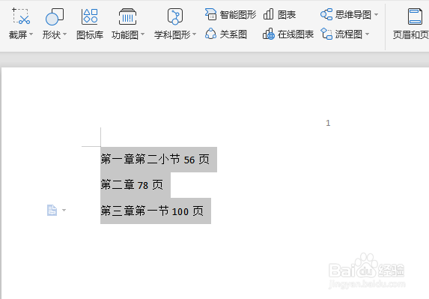Click the header and footer (页眉和页) icon
The height and width of the screenshot is (299, 429).
pos(415,16)
